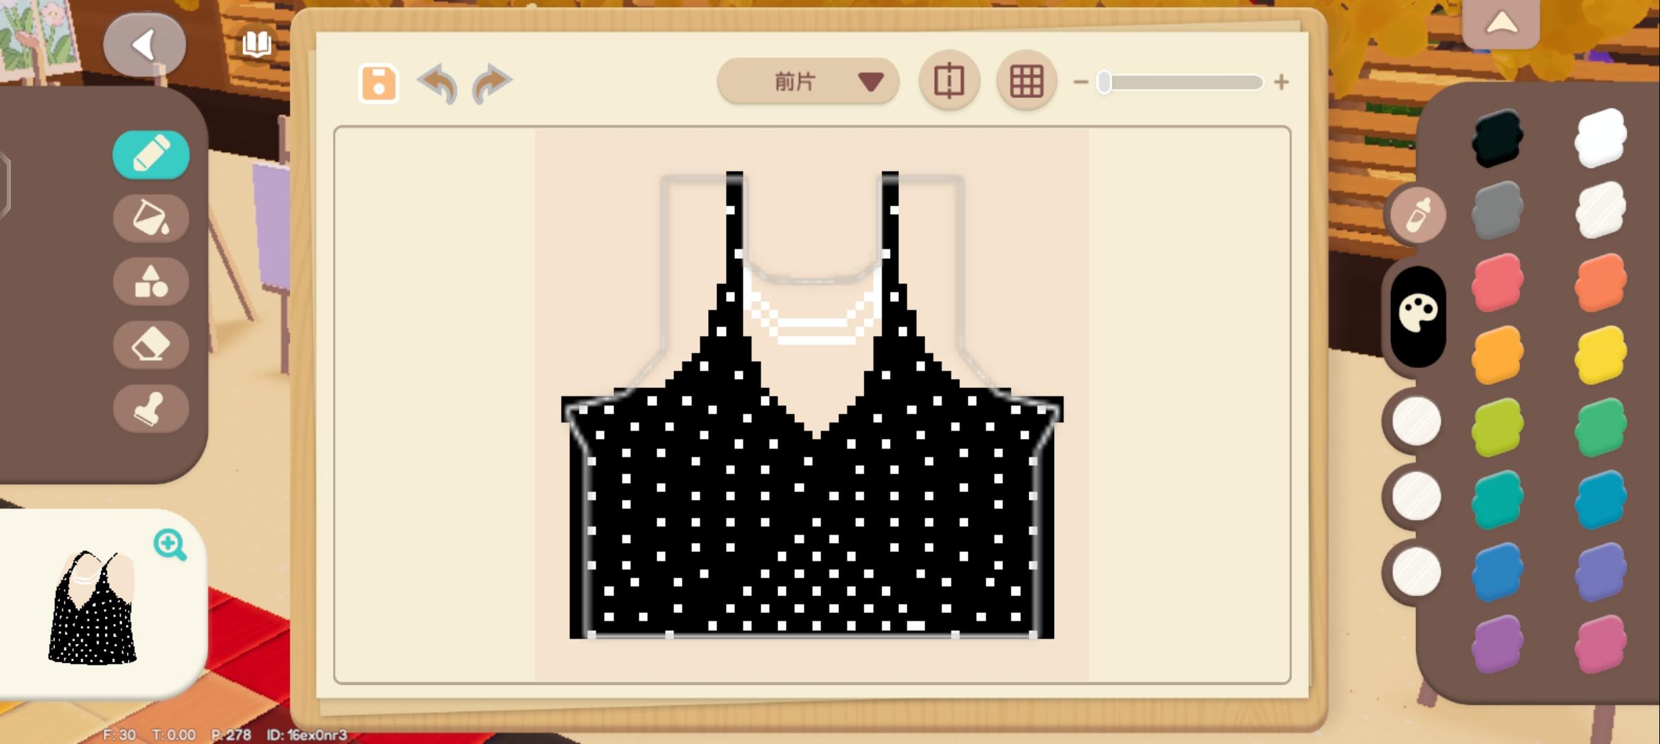Switch to the eyedropper color picker
The width and height of the screenshot is (1660, 744).
pos(1417,214)
